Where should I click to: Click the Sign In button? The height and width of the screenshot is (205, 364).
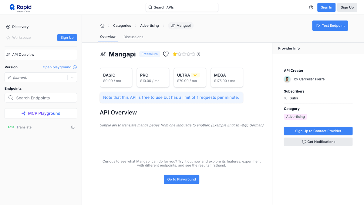tap(326, 7)
